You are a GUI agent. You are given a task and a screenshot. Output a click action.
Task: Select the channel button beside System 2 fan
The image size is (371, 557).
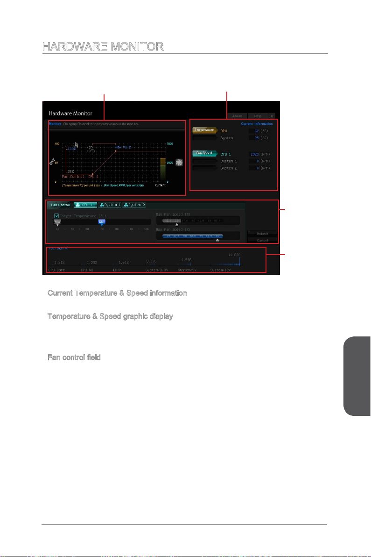pyautogui.click(x=205, y=168)
